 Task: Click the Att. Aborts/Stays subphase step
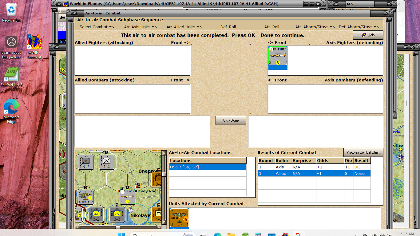tap(315, 27)
